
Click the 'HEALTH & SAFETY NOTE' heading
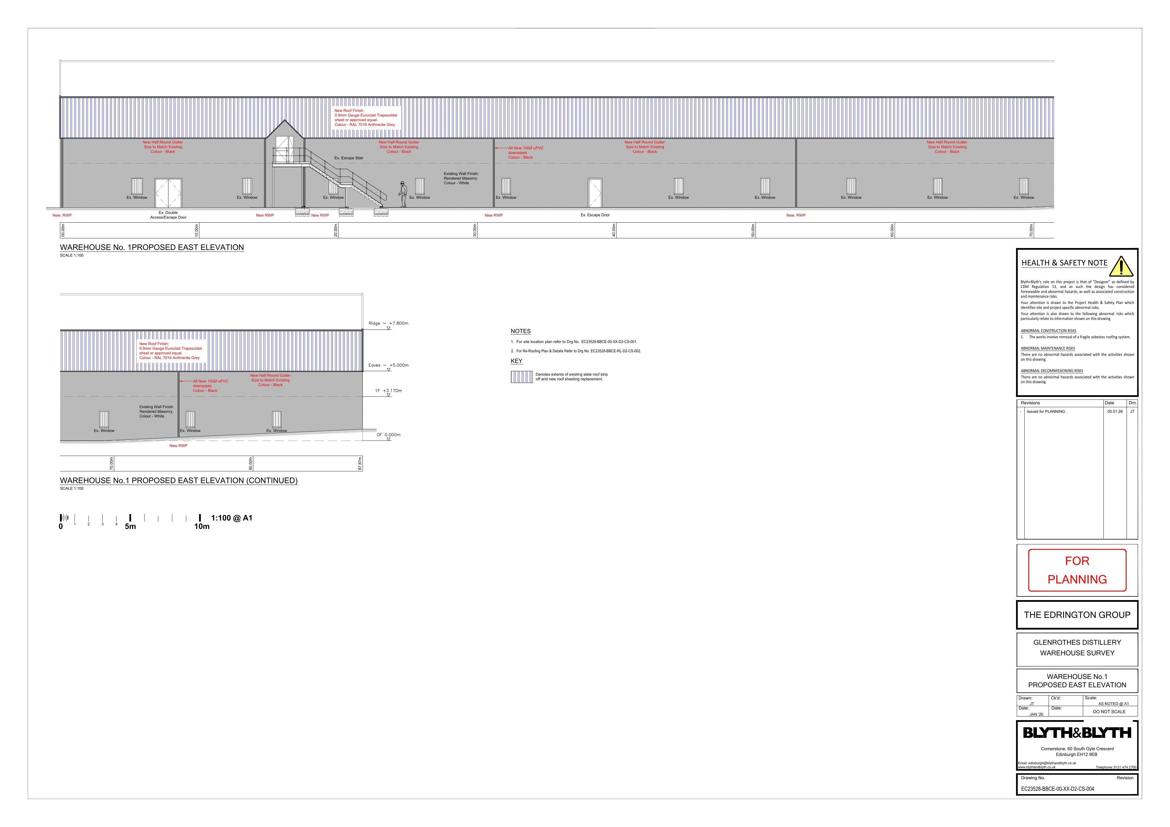tap(1065, 263)
